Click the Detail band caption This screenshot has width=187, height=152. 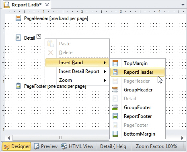point(29,38)
